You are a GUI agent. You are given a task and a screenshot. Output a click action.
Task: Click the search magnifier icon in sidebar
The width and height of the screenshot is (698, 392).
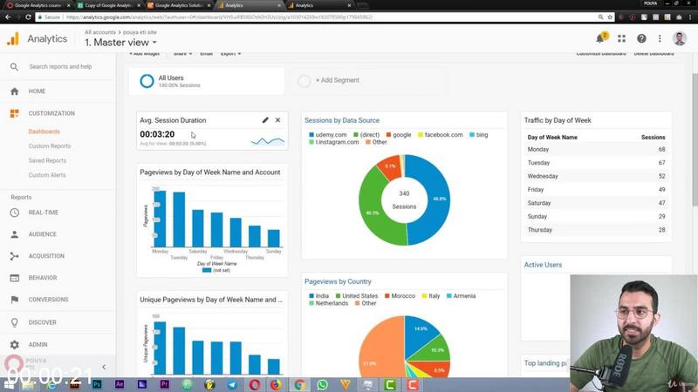tap(14, 67)
